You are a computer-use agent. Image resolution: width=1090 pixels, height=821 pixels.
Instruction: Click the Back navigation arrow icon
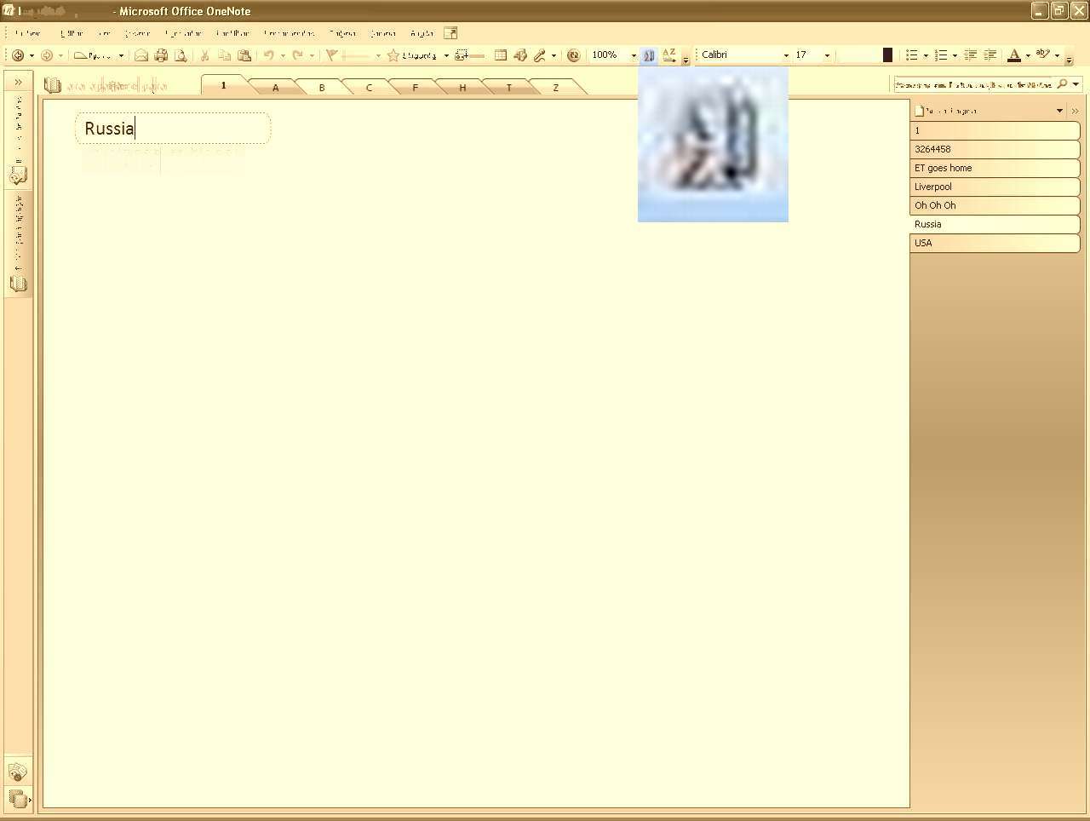(x=18, y=55)
